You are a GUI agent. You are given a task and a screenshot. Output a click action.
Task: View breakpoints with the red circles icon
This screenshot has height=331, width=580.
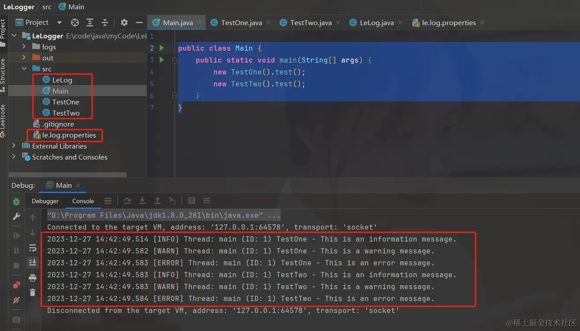click(x=16, y=285)
